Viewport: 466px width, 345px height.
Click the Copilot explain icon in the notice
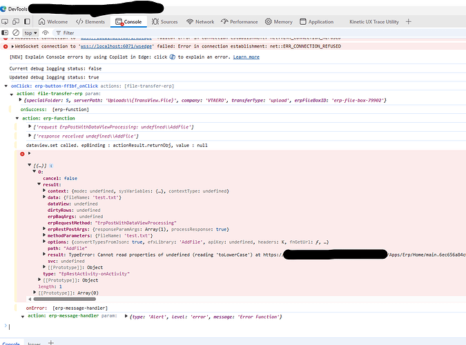[173, 57]
